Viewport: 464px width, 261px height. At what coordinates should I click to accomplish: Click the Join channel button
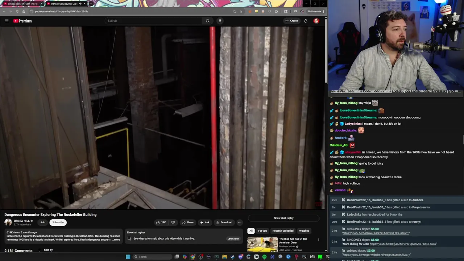click(x=42, y=223)
